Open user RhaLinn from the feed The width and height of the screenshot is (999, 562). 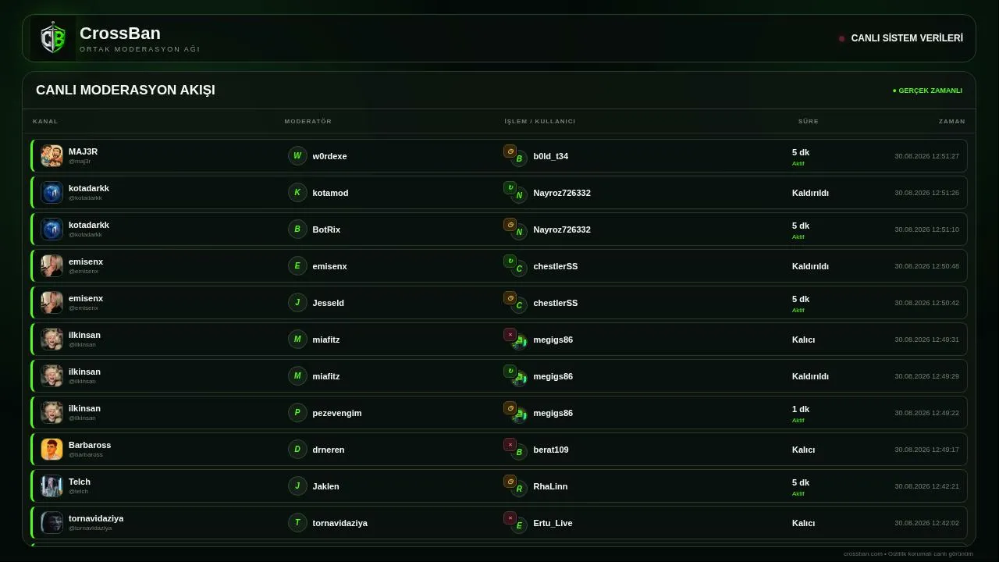click(550, 486)
